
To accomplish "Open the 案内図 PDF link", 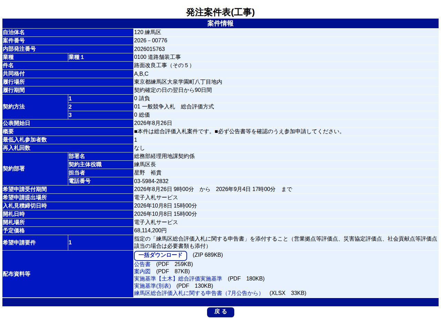I will point(142,272).
